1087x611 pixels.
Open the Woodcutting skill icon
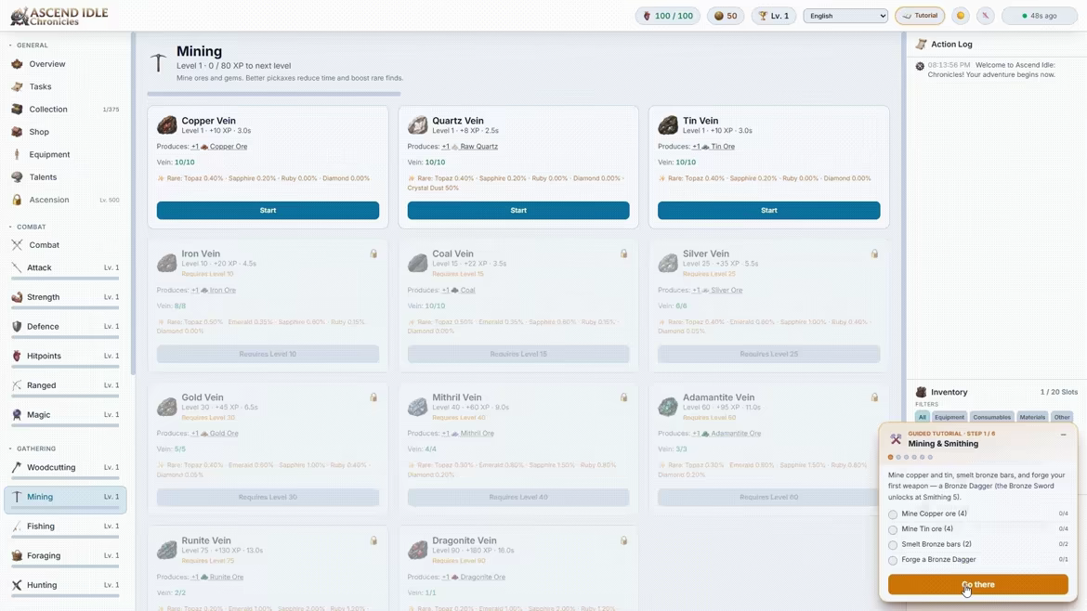coord(17,468)
